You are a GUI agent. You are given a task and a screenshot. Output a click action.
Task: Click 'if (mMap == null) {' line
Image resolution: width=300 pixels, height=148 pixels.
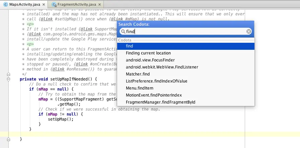coord(51,89)
